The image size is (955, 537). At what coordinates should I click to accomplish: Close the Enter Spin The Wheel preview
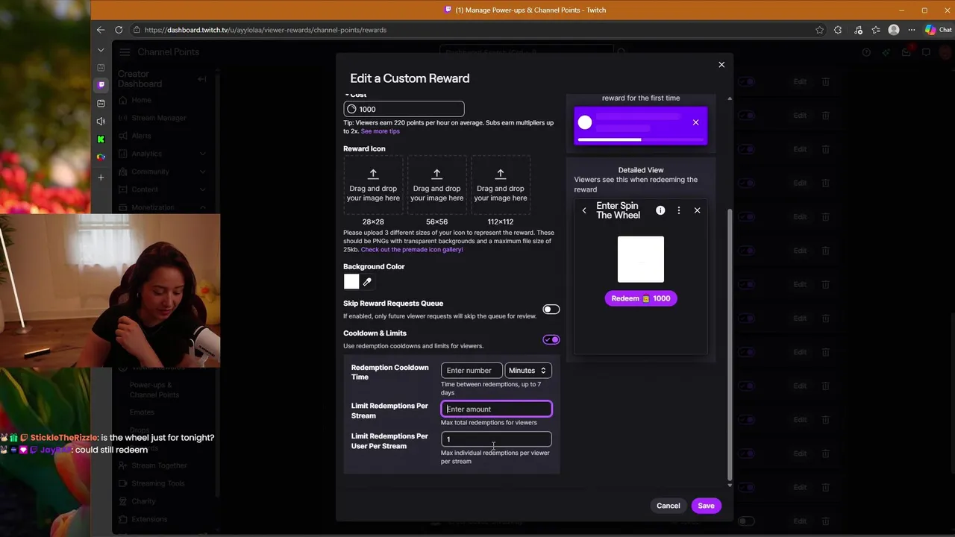tap(697, 211)
